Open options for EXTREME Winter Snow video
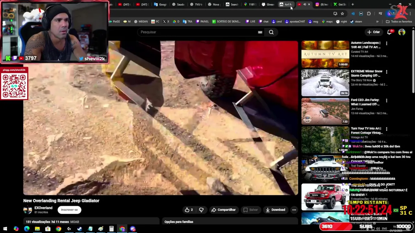Image resolution: width=415 pixels, height=233 pixels. [x=386, y=72]
